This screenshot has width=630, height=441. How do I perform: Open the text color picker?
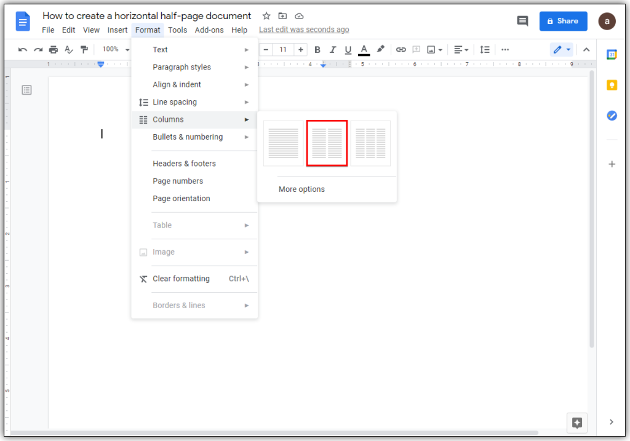point(364,49)
